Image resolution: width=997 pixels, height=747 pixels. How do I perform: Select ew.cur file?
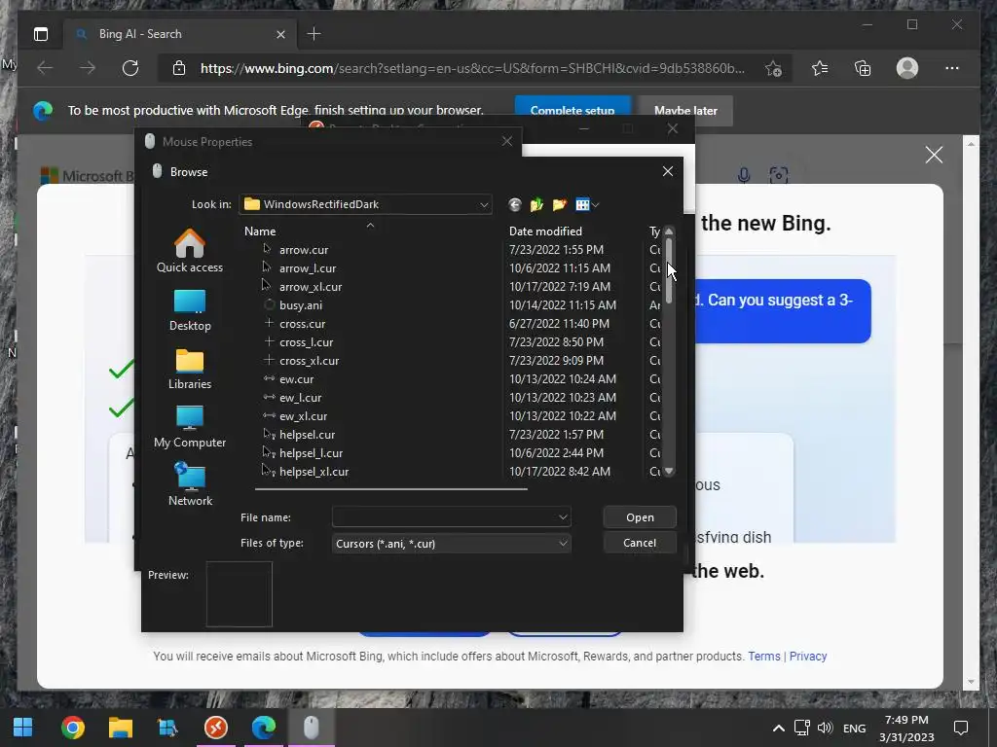[x=296, y=378]
